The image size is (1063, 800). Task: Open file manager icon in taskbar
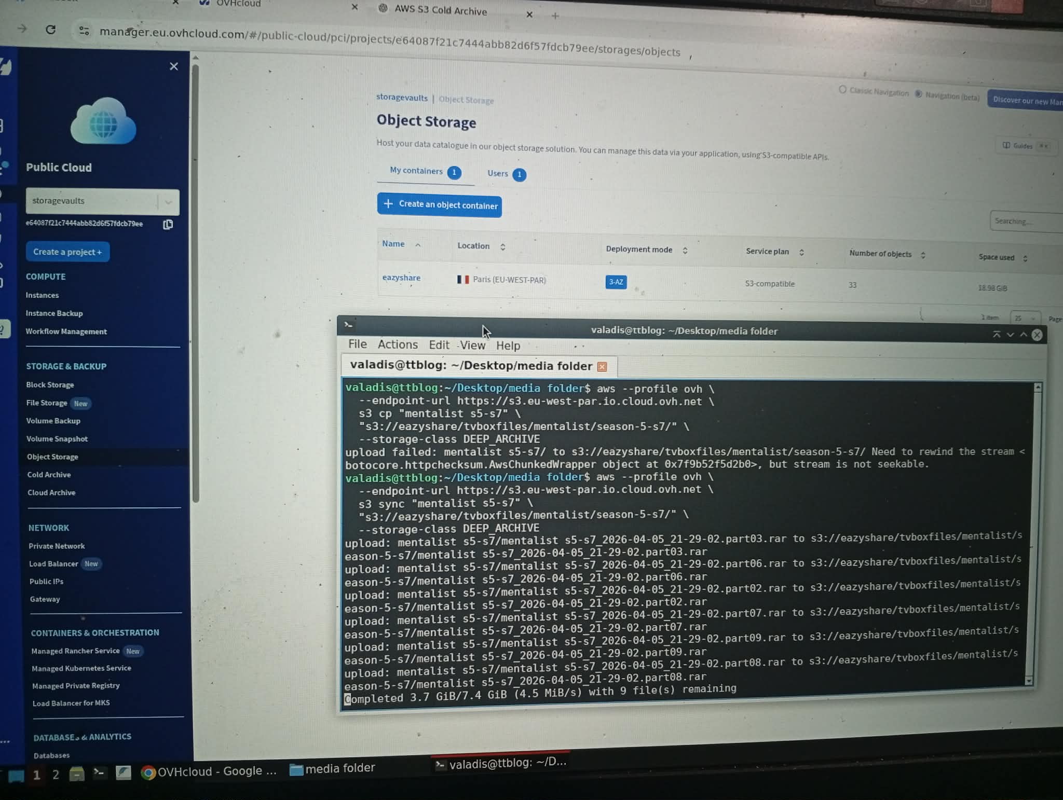77,775
